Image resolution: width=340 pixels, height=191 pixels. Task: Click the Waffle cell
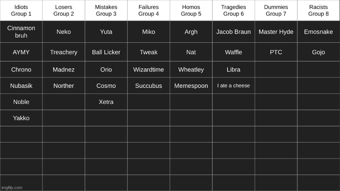pyautogui.click(x=234, y=52)
